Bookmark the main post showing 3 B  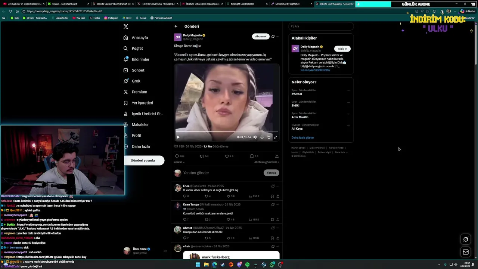coord(254,156)
